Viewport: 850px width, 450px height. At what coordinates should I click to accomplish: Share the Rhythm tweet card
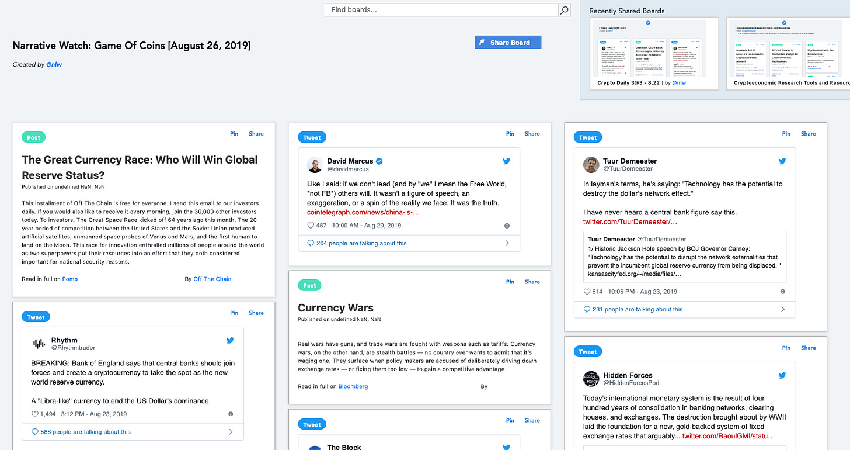(x=256, y=313)
